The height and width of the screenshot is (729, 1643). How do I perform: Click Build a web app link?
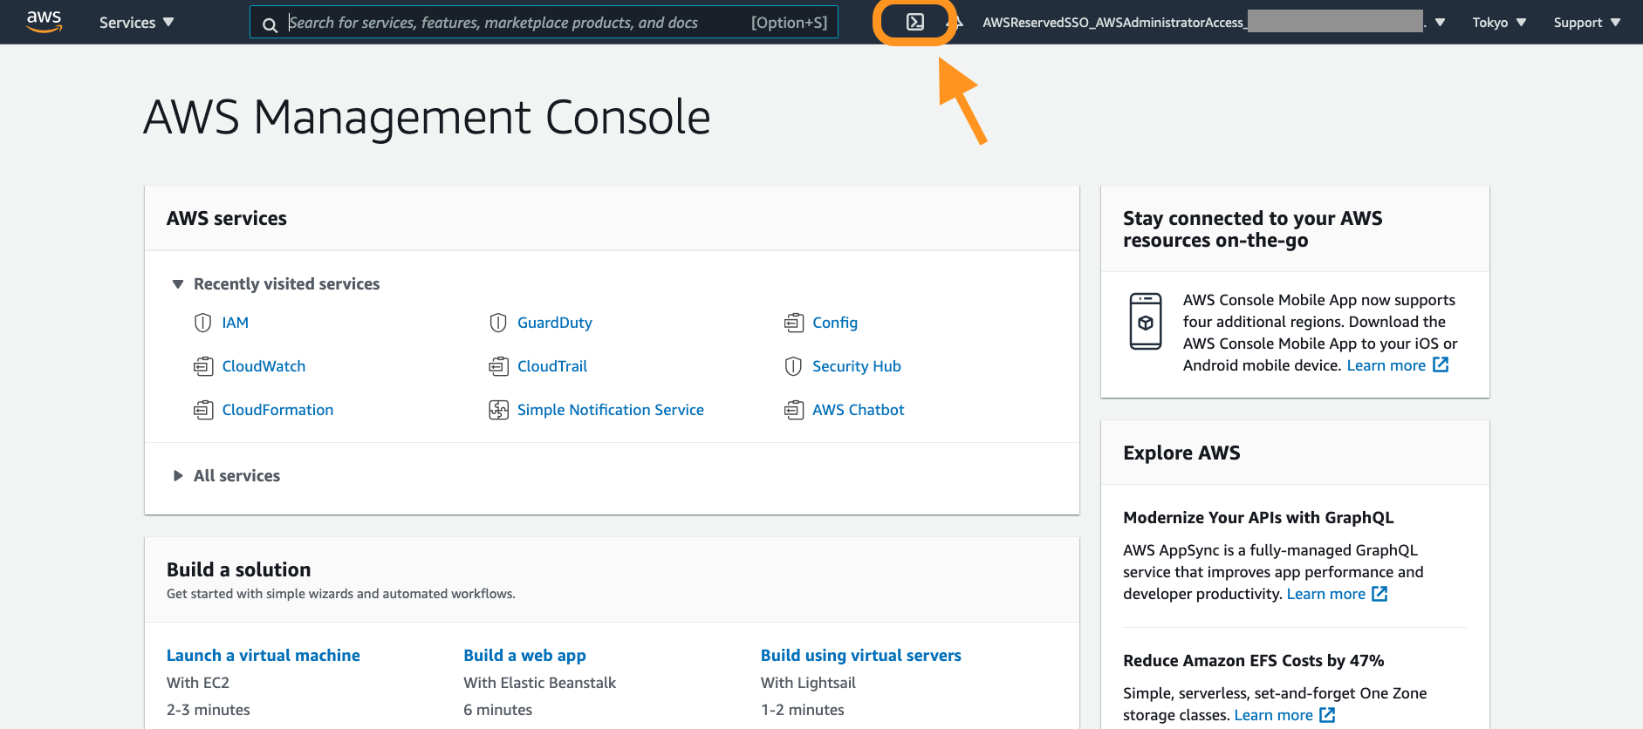pyautogui.click(x=524, y=655)
